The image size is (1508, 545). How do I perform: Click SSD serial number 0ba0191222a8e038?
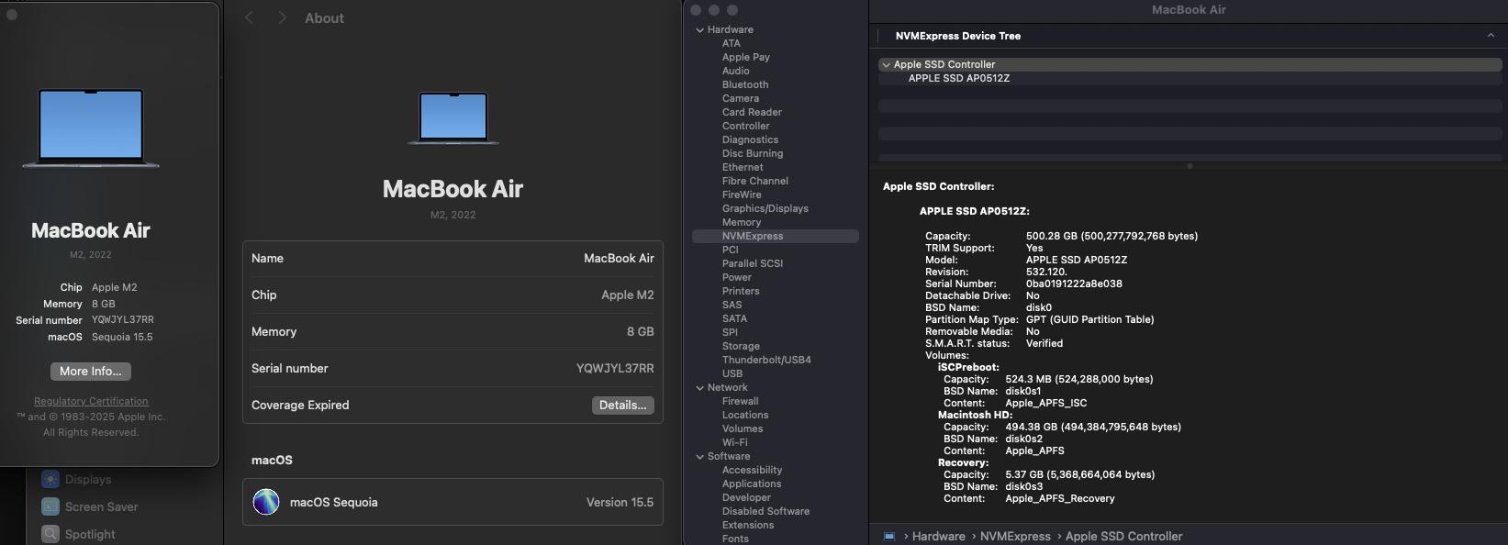(x=1074, y=284)
